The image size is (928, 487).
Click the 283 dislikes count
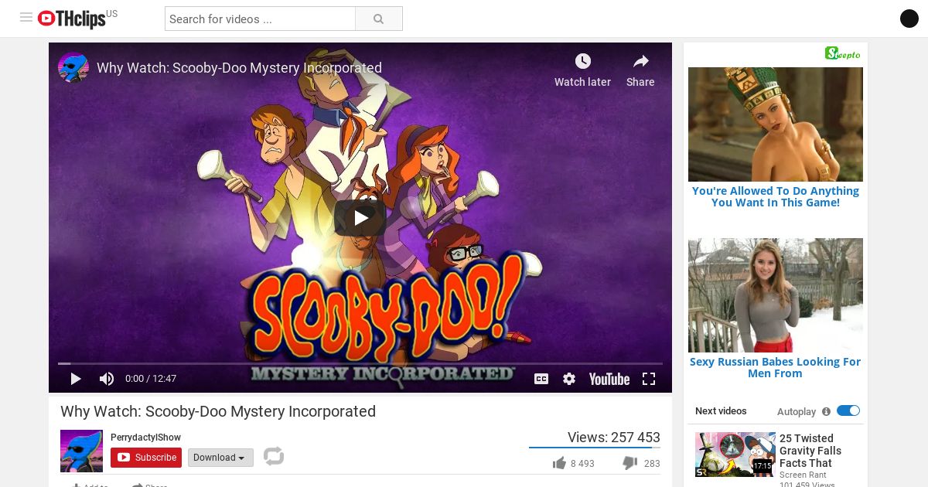pyautogui.click(x=652, y=464)
